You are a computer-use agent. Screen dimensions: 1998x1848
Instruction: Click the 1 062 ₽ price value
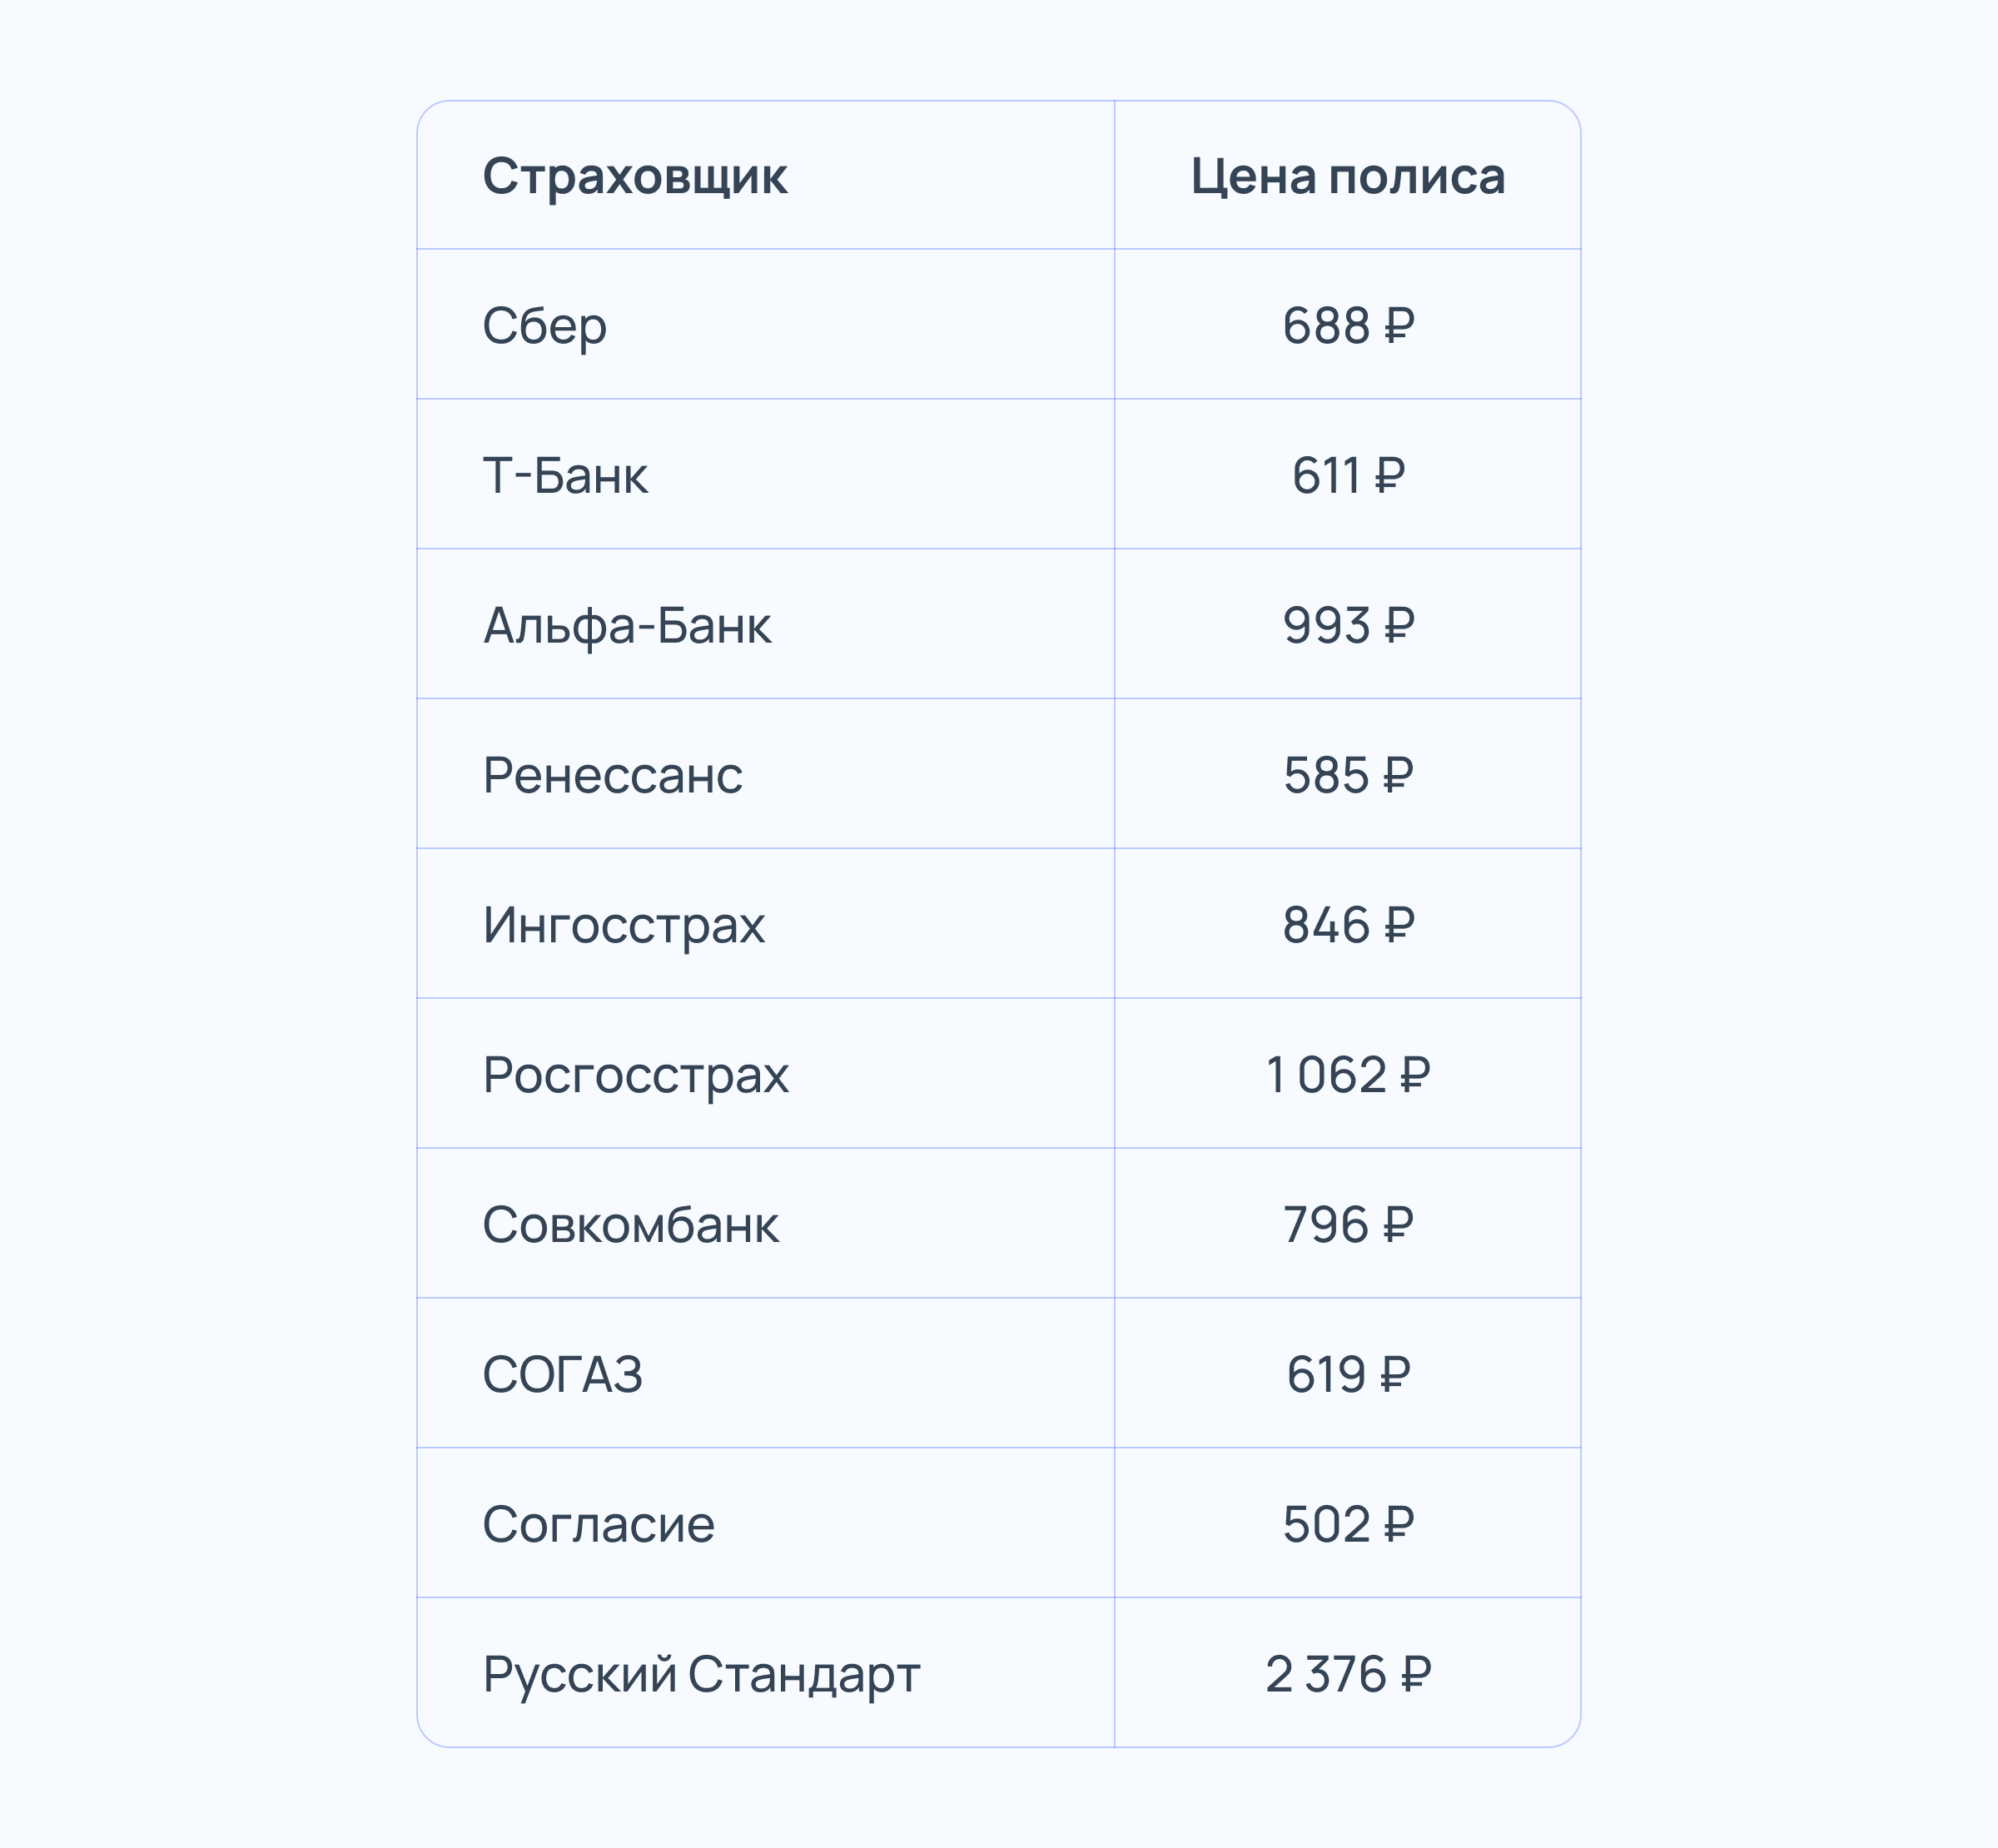pos(1347,1075)
